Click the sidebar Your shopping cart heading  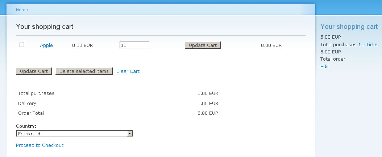[x=349, y=27]
